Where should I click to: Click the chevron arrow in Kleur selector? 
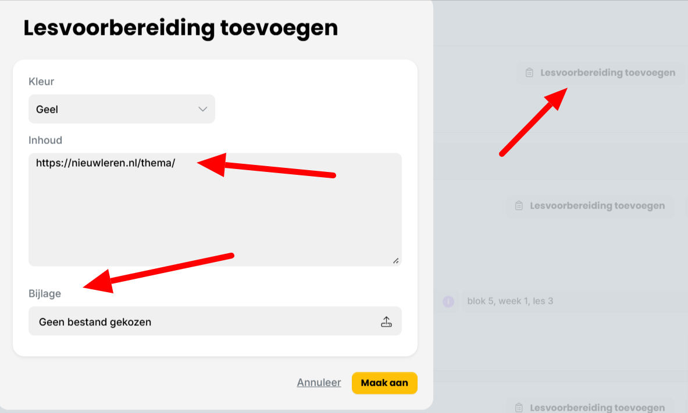tap(202, 109)
